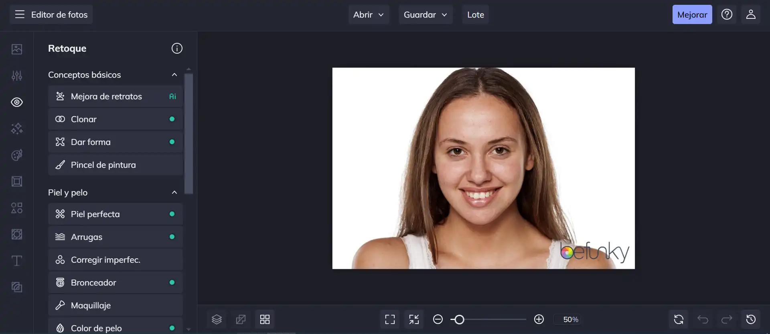Select the Dar forma tool
The width and height of the screenshot is (770, 334).
(115, 142)
